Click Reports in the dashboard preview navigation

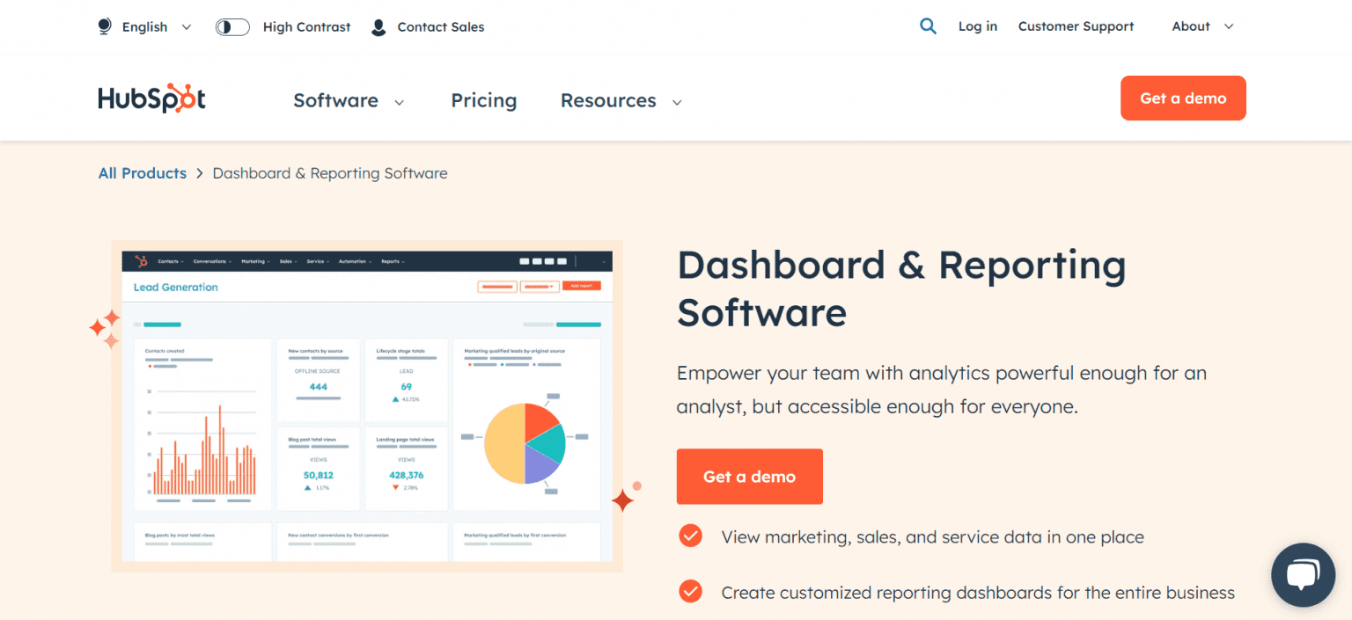click(x=393, y=260)
